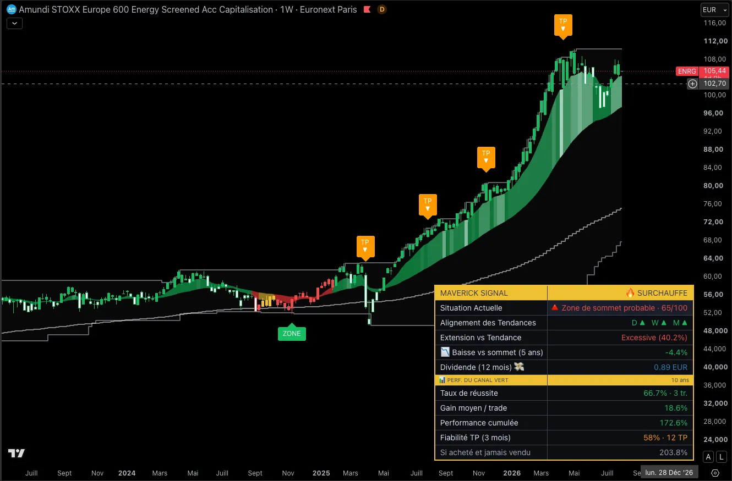Click the 24,000 price axis label
Viewport: 732px width, 481px height.
pyautogui.click(x=715, y=439)
